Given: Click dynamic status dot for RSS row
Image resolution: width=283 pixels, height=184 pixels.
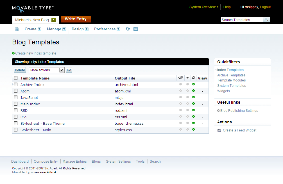Looking at the screenshot, I should pos(187,117).
